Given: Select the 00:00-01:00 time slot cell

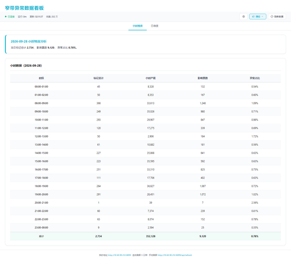Looking at the screenshot, I should (x=41, y=86).
